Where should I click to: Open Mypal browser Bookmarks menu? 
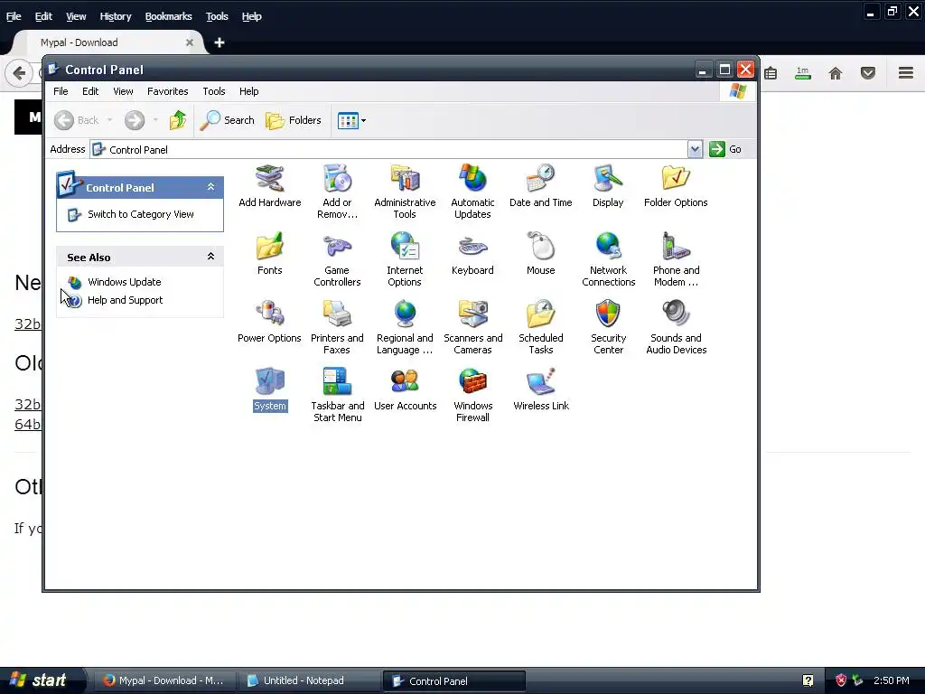click(x=168, y=16)
